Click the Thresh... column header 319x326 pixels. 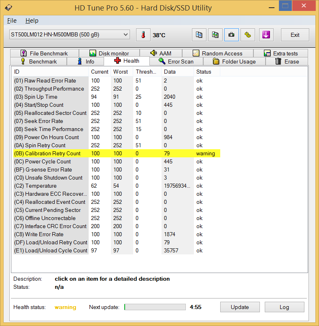click(147, 72)
